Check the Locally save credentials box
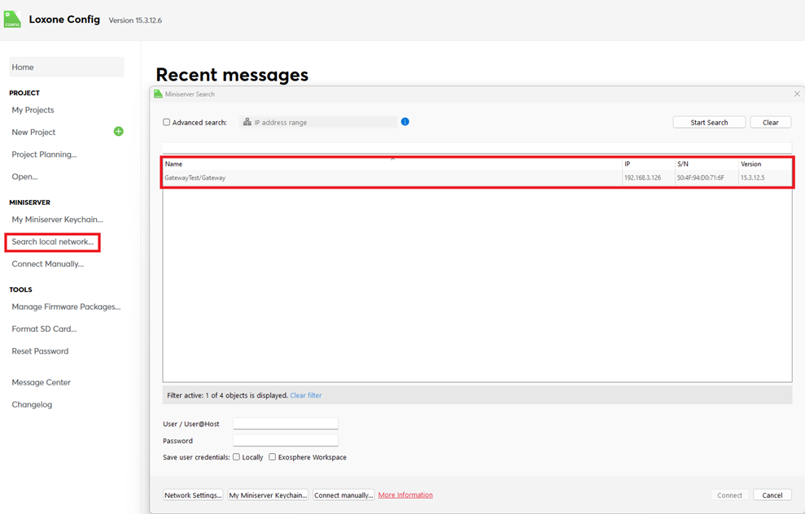Image resolution: width=805 pixels, height=514 pixels. pyautogui.click(x=237, y=457)
